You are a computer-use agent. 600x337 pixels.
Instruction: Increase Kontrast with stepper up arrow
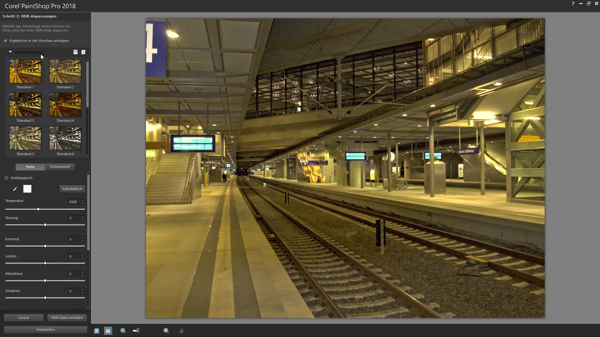(x=83, y=238)
